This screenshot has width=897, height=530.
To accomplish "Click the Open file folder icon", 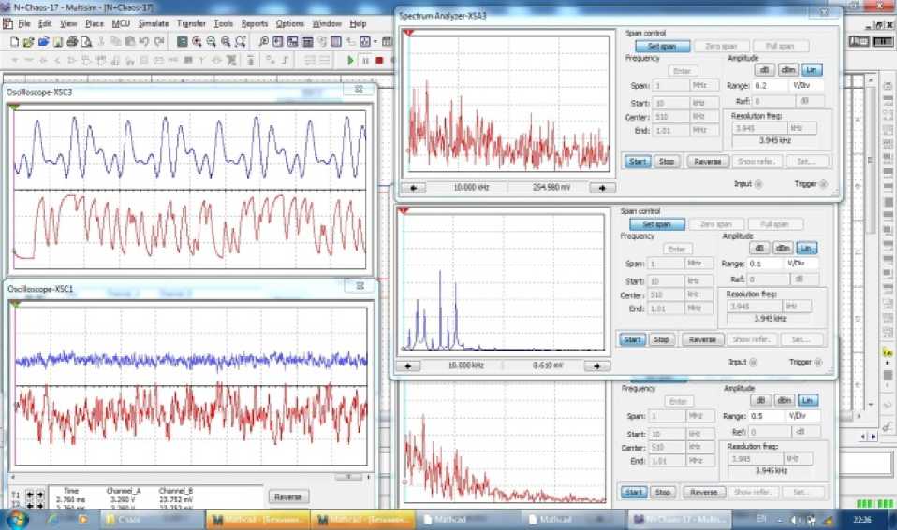I will 29,42.
